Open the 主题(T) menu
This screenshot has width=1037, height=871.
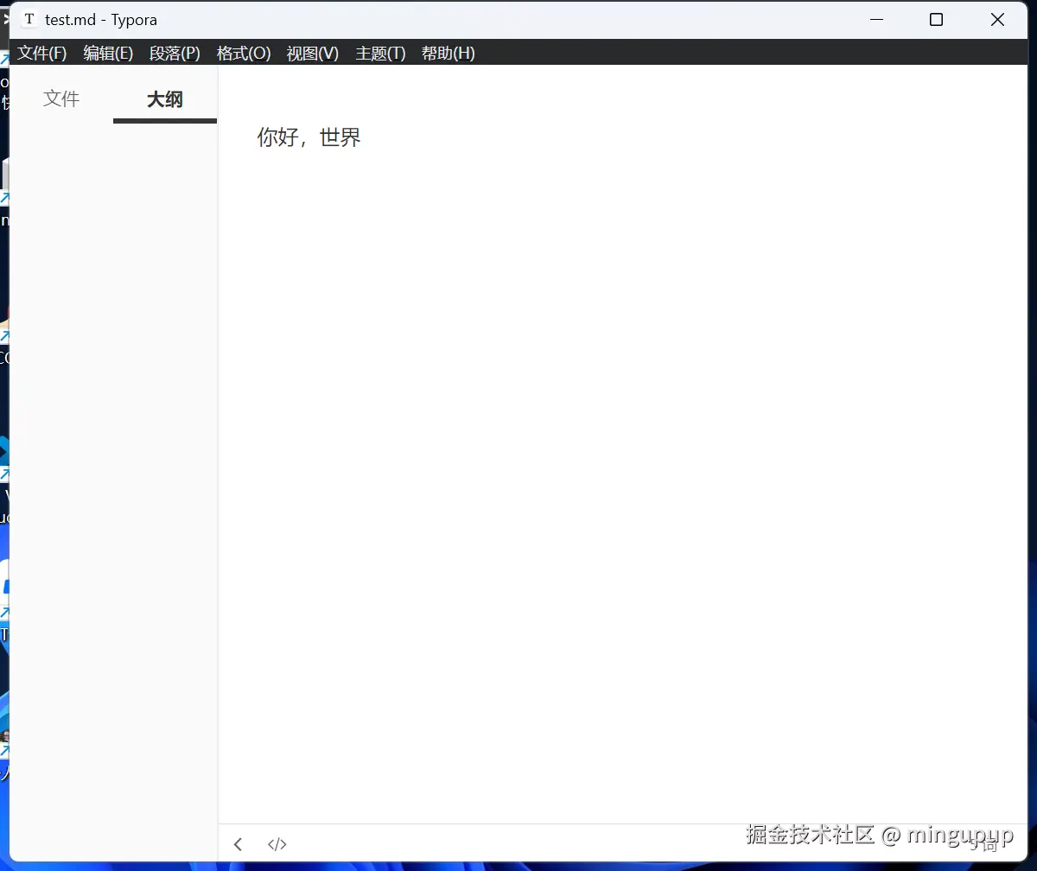[379, 53]
